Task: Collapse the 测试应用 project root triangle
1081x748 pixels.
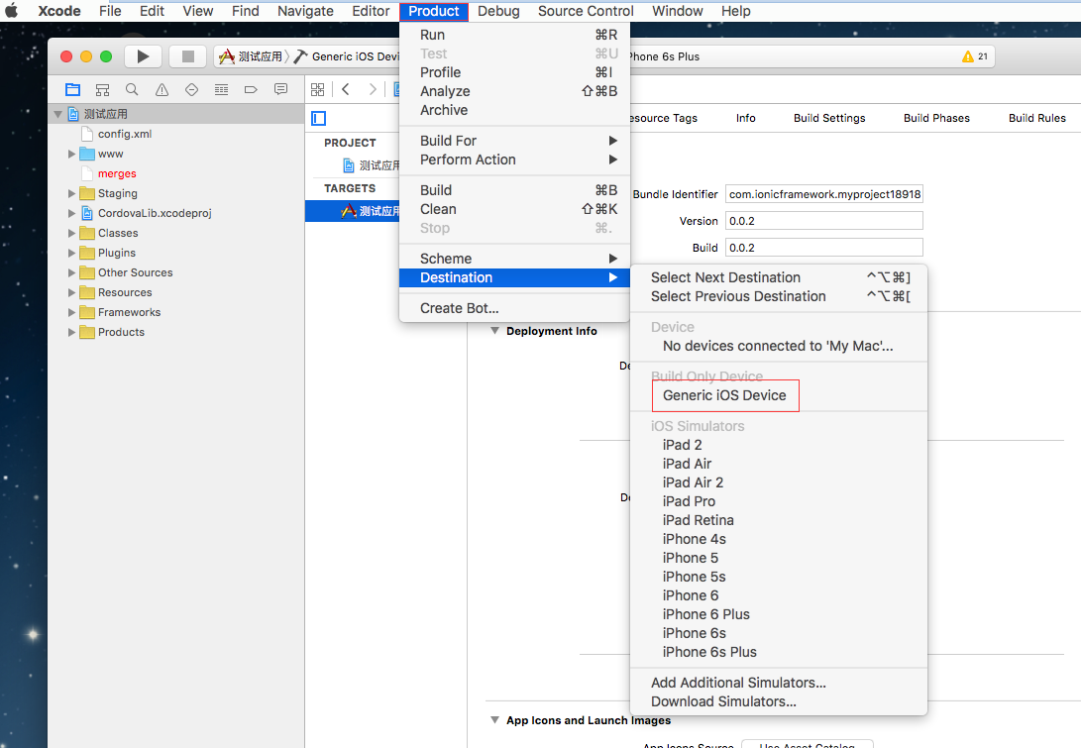Action: [x=57, y=115]
